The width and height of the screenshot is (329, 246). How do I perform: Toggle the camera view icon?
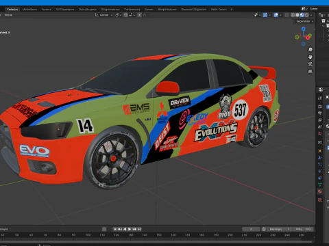click(310, 64)
